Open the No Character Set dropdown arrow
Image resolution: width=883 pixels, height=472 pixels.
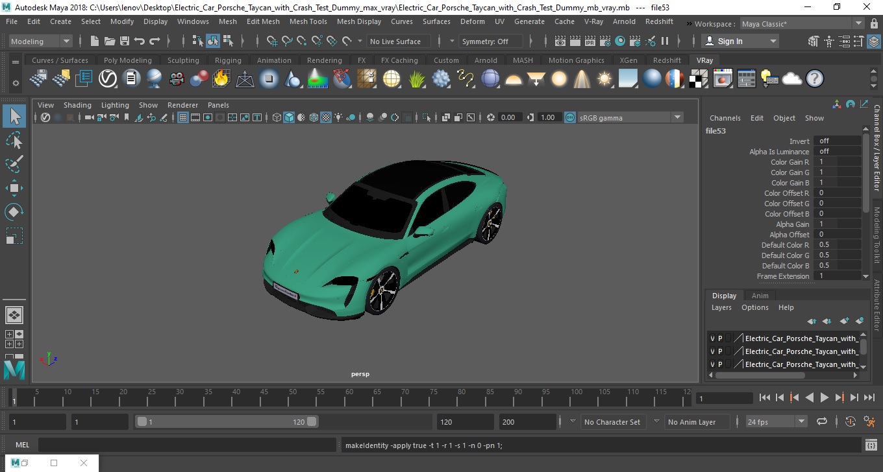coord(572,421)
